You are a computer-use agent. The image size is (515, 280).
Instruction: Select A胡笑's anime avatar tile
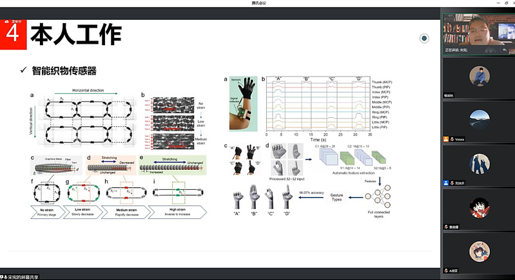coord(478,251)
